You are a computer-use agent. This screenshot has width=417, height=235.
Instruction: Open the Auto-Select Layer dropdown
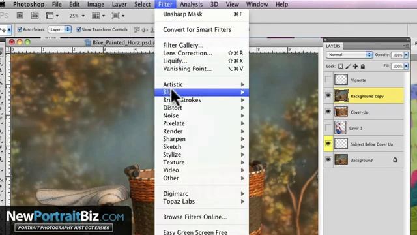click(x=59, y=29)
